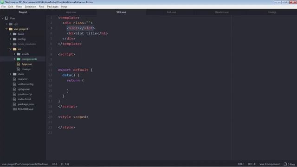
Task: Expand the components folder chevron
Action: [x=14, y=59]
